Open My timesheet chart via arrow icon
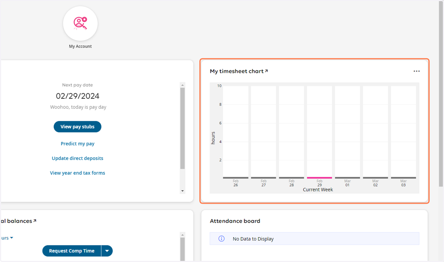Image resolution: width=444 pixels, height=262 pixels. click(266, 71)
